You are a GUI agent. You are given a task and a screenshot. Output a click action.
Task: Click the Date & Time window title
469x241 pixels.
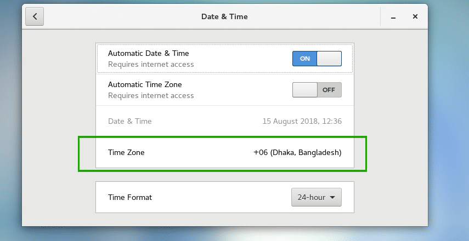[224, 16]
